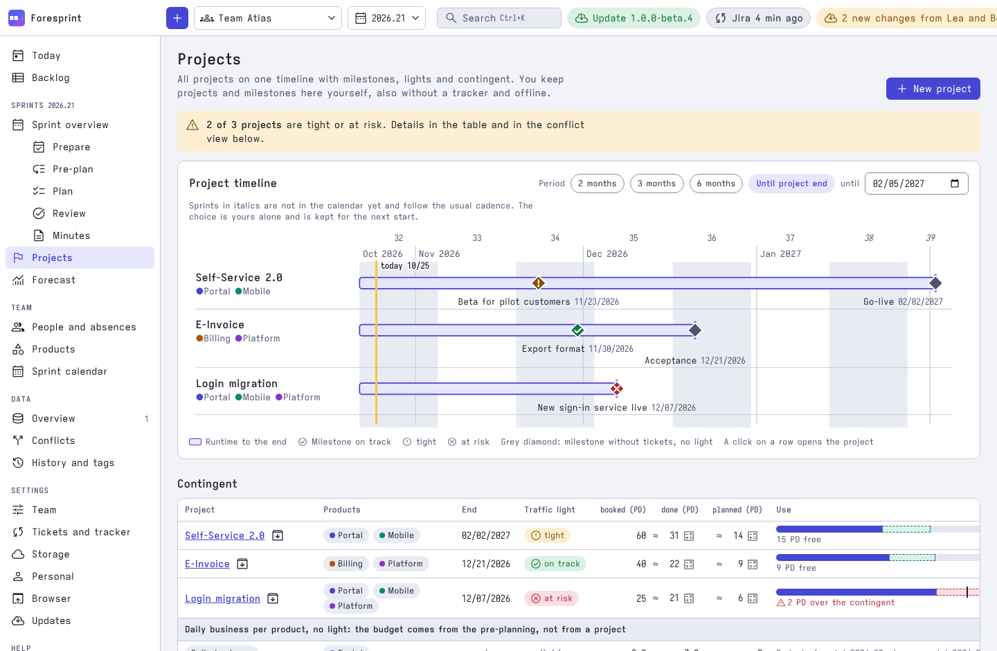997x651 pixels.
Task: Click the Platform chip in E-Invoice row
Action: pyautogui.click(x=402, y=564)
